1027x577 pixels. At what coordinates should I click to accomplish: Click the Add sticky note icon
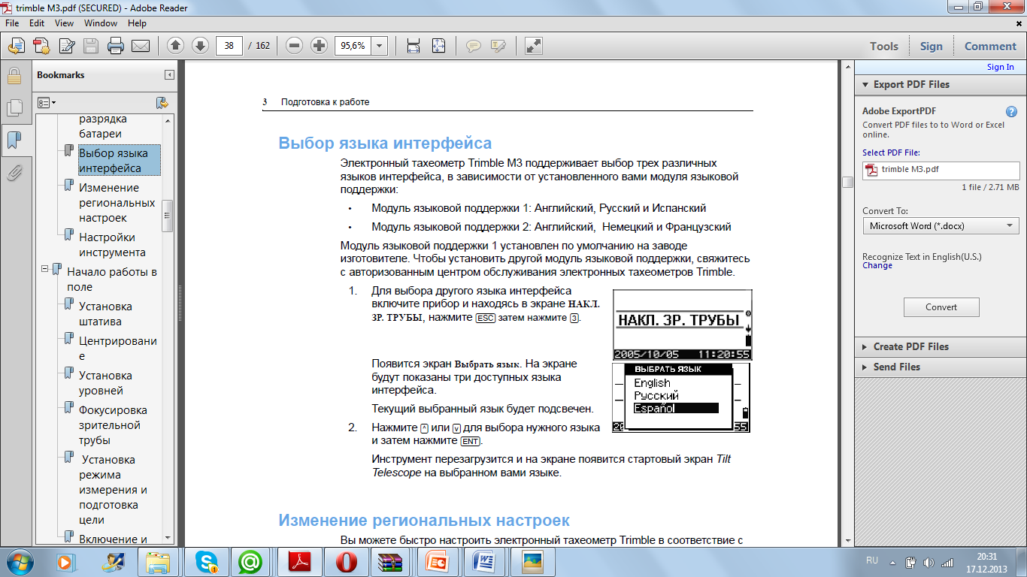473,46
